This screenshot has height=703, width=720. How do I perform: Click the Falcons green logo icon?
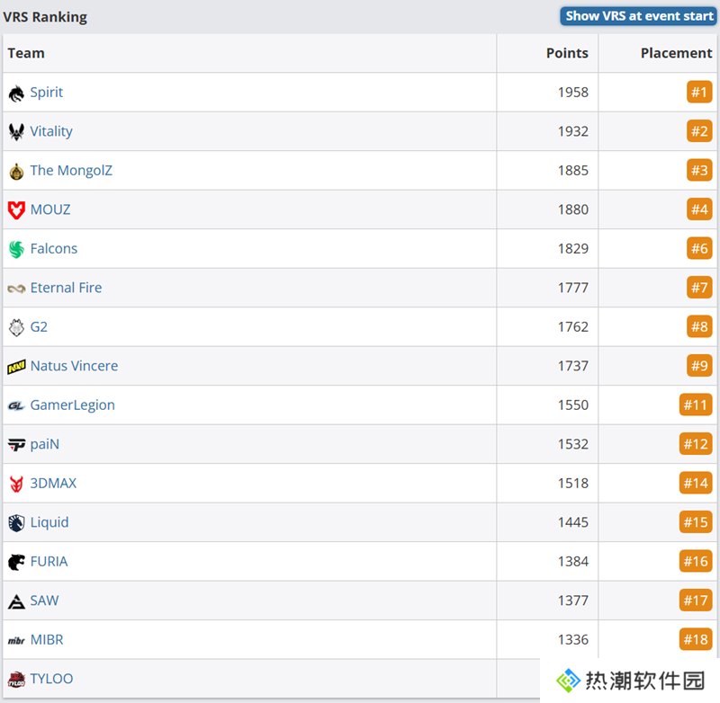[16, 250]
